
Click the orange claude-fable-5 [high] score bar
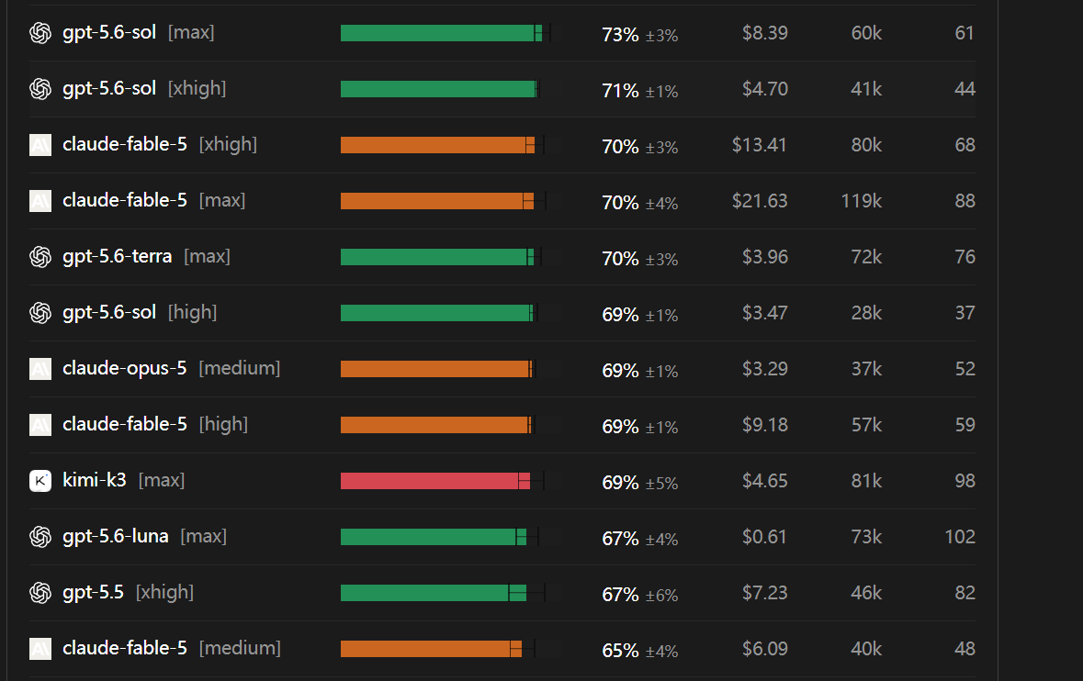[x=435, y=425]
